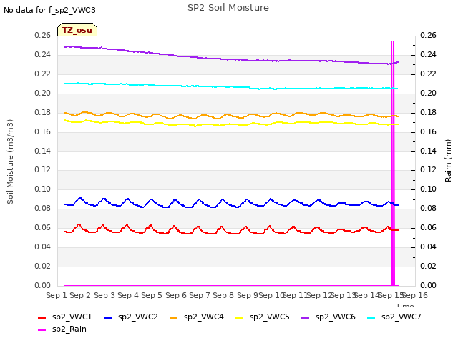Viewport: 458px width, 343px height.
Task: Click the yellow sp2_VWC5 legend swatch
Action: (239, 318)
